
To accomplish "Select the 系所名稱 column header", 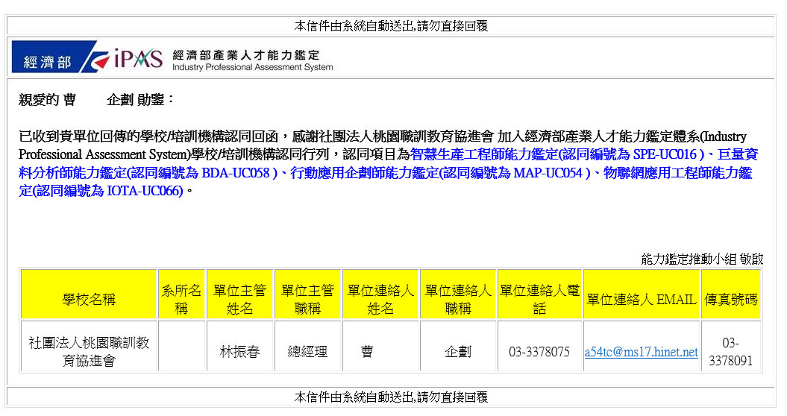I will pyautogui.click(x=181, y=294).
